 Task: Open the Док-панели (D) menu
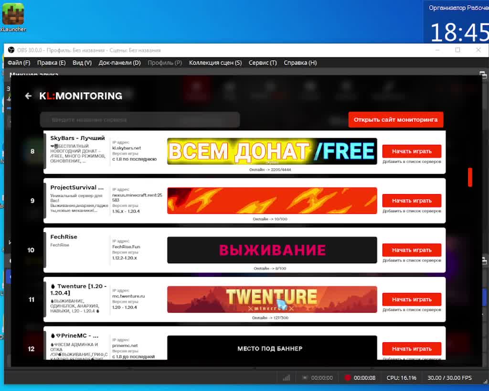tap(119, 63)
